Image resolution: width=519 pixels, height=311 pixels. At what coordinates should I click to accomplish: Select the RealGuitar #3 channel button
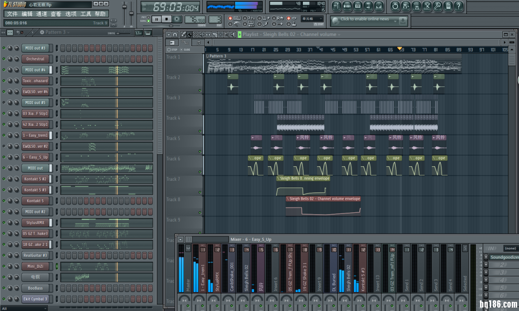coord(35,255)
